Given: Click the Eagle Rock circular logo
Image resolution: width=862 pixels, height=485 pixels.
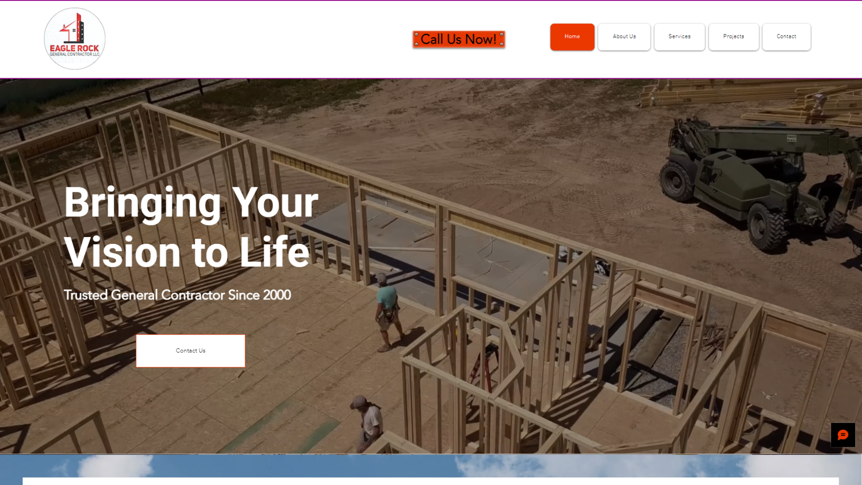Looking at the screenshot, I should [75, 39].
